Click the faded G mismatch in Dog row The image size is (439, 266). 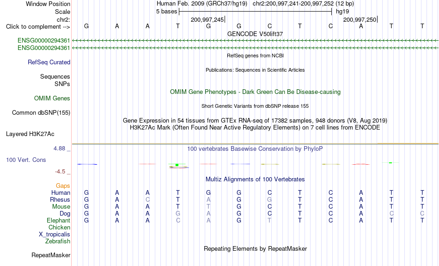point(178,214)
